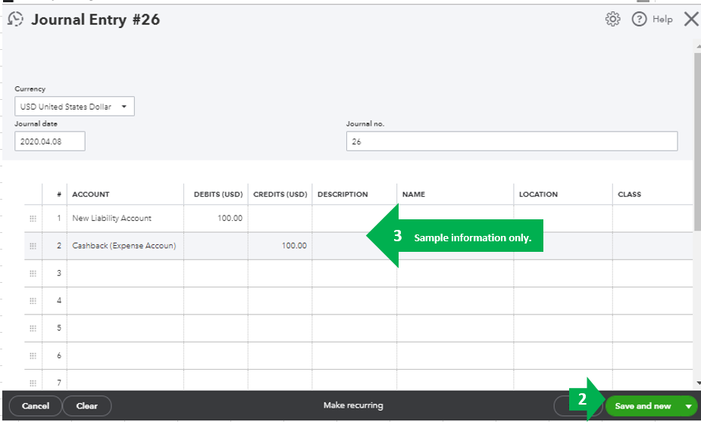Click the CLASS column header
Viewport: 701px width, 422px height.
(630, 194)
